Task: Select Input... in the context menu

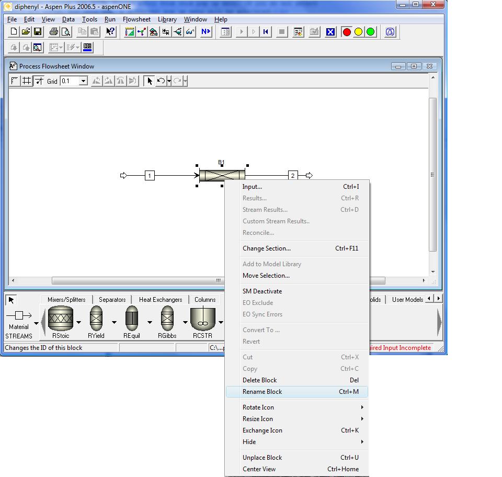Action: point(297,187)
